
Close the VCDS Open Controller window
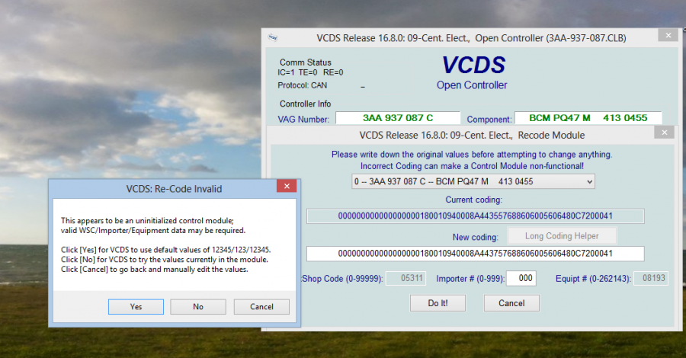tap(668, 35)
